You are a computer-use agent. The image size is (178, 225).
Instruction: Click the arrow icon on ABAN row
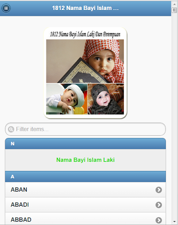159,190
